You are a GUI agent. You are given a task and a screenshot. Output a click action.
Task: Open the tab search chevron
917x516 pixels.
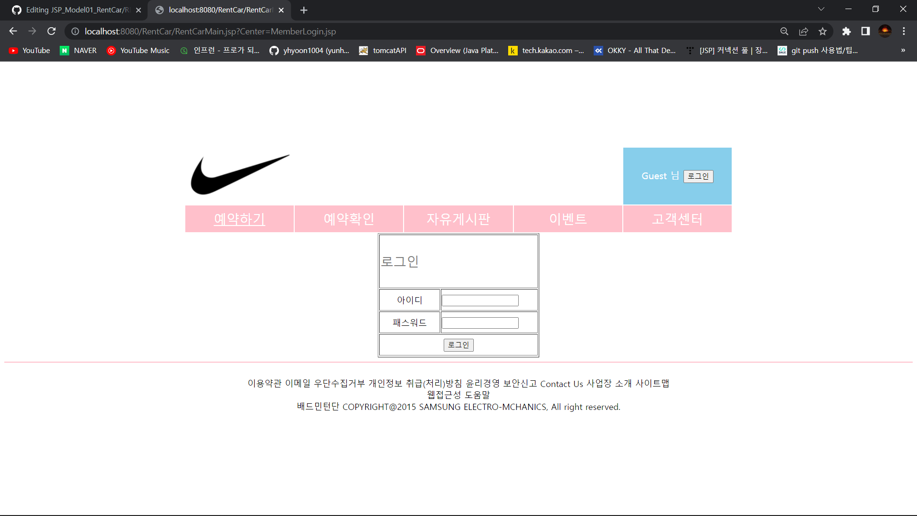pyautogui.click(x=821, y=9)
